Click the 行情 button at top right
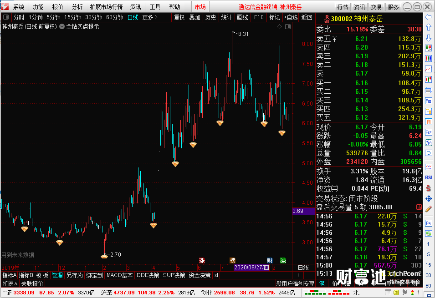 [x=343, y=7]
